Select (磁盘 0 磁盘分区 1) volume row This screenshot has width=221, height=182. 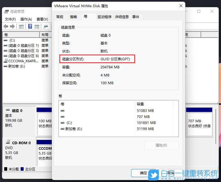pyautogui.click(x=27, y=46)
